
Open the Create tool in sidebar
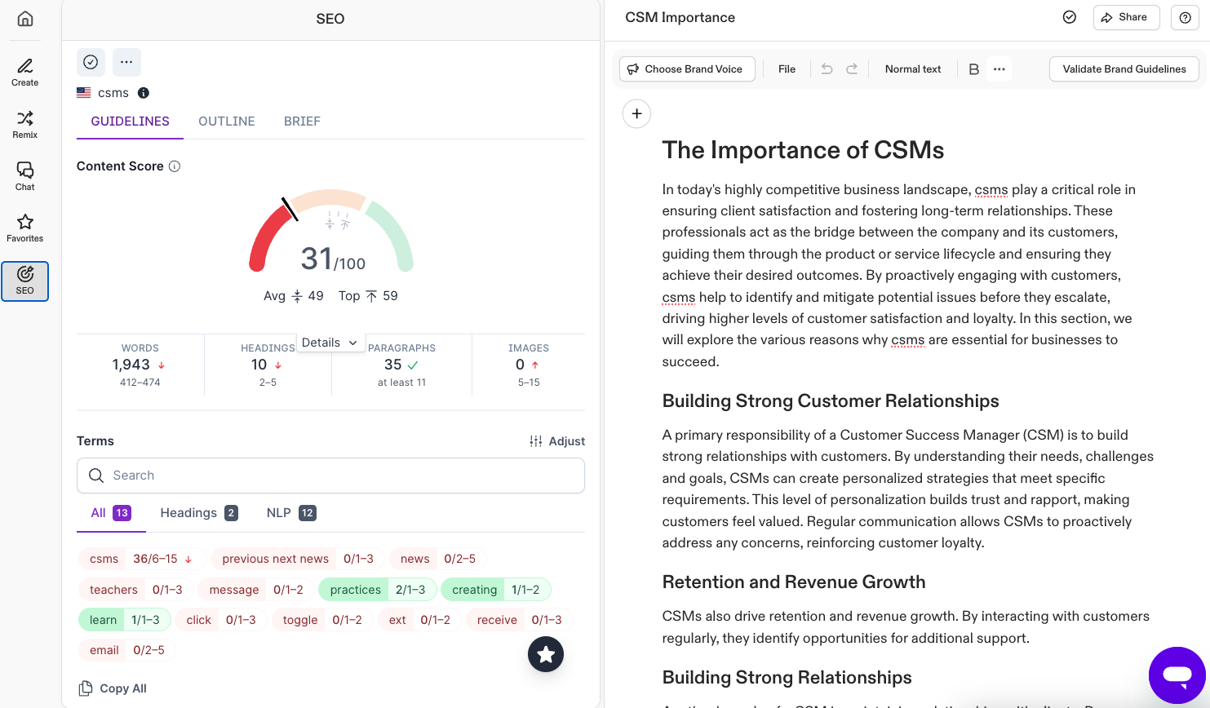point(25,72)
